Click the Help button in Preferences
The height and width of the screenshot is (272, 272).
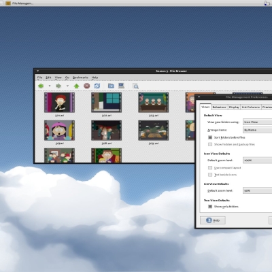pos(213,220)
